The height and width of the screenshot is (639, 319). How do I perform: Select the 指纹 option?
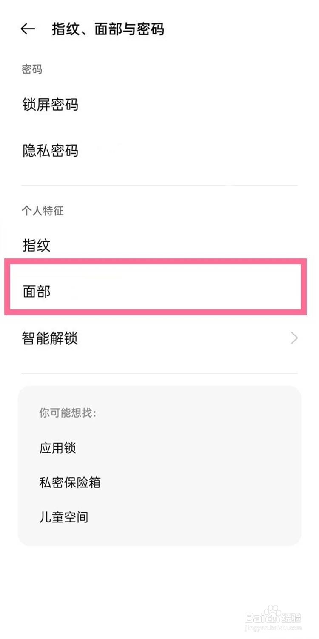(x=37, y=245)
